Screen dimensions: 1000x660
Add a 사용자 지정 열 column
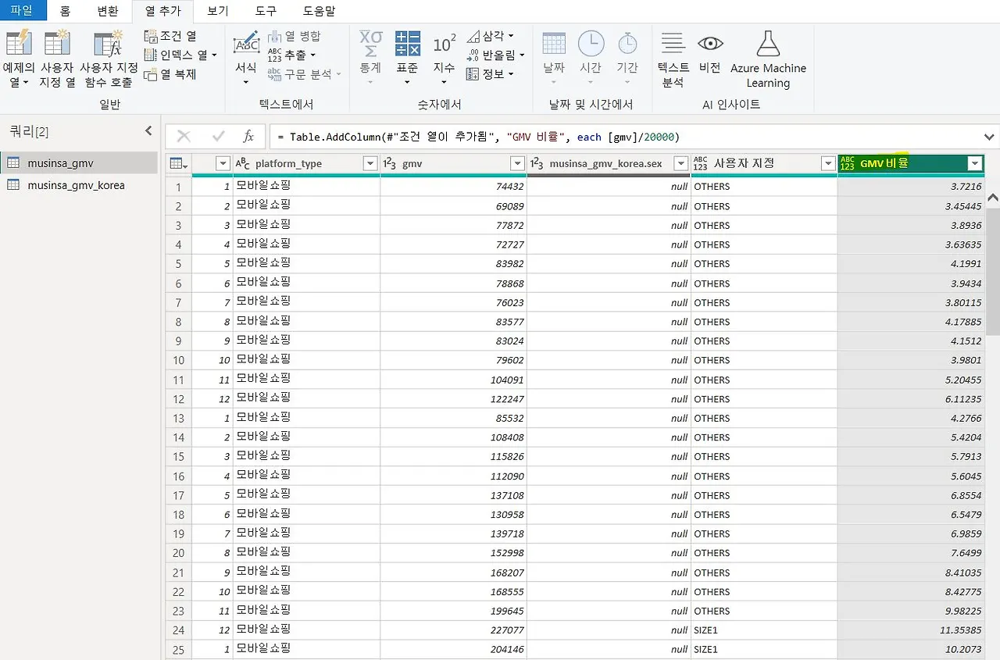(x=57, y=59)
